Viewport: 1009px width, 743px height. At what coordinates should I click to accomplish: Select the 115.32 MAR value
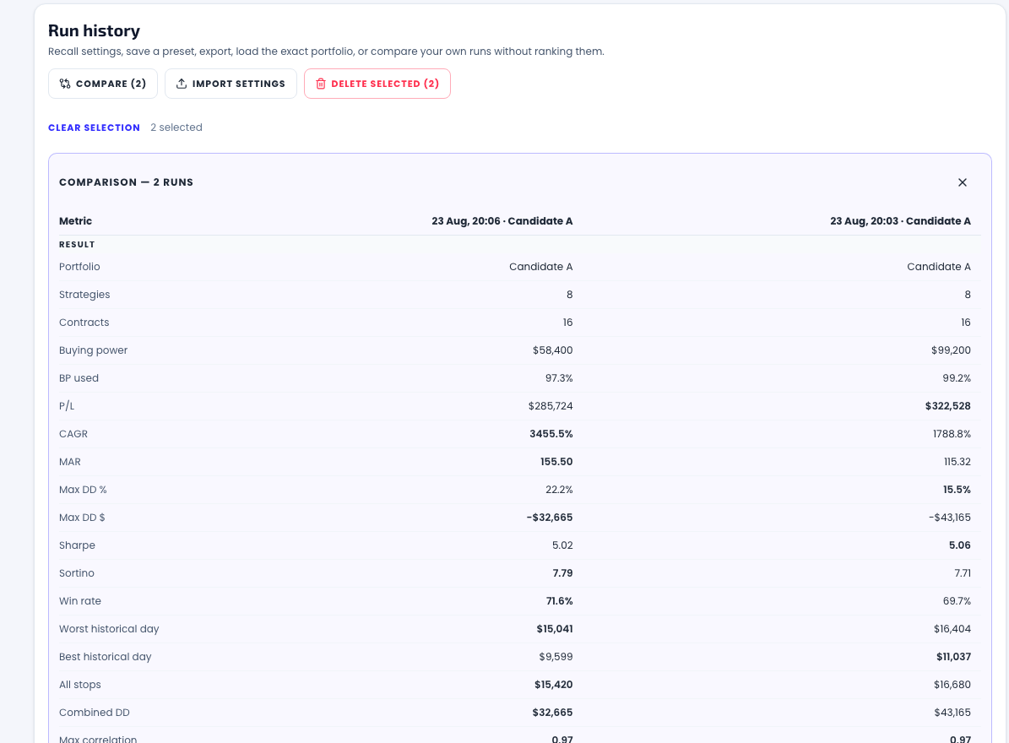click(x=957, y=462)
